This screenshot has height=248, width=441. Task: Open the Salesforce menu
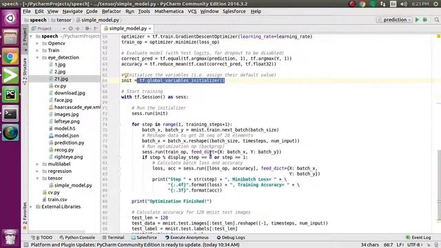click(x=234, y=11)
